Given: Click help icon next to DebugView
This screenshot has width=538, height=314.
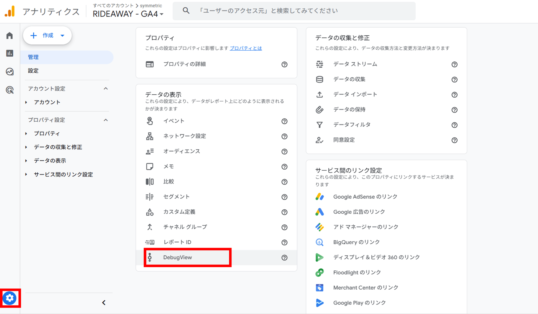Looking at the screenshot, I should click(284, 258).
